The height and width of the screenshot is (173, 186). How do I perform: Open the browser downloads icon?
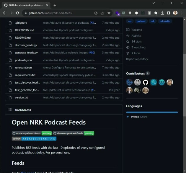pos(162,13)
